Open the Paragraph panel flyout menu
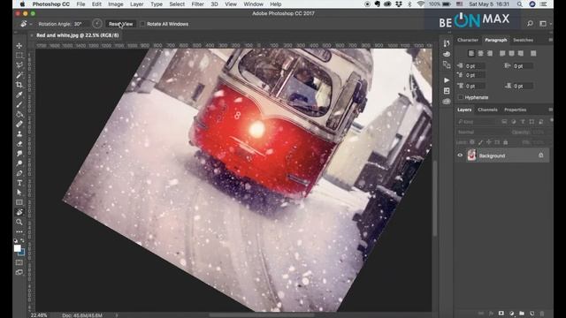This screenshot has height=318, width=566. coord(550,40)
